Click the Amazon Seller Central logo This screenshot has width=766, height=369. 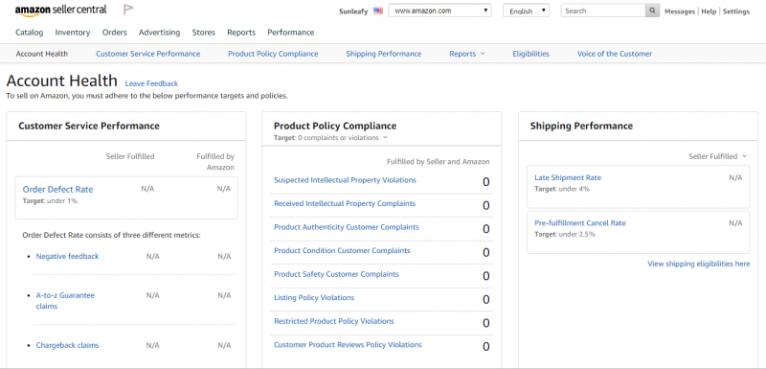click(60, 11)
